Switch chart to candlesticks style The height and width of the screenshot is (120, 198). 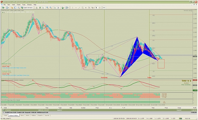click(x=40, y=8)
